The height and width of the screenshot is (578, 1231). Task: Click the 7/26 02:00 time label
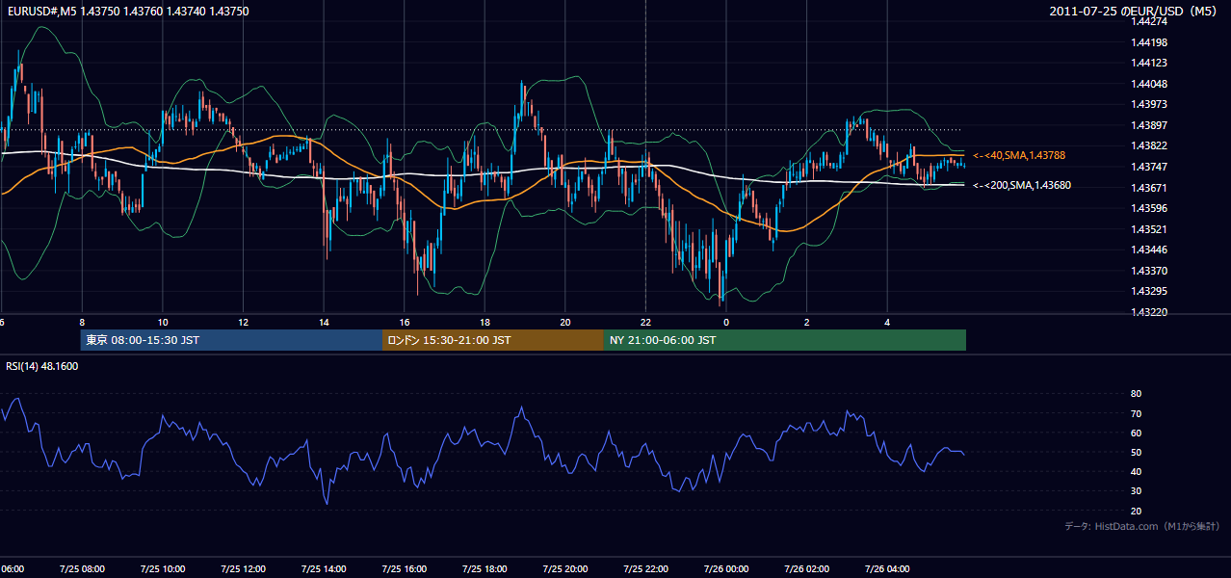click(806, 569)
